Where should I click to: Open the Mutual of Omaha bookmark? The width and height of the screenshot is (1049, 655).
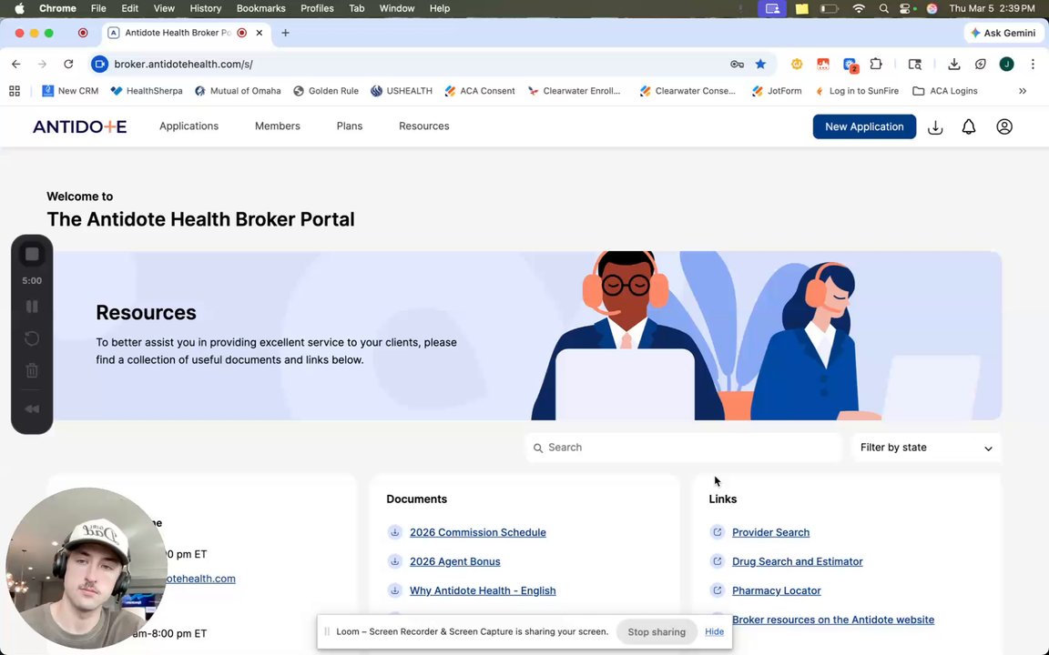238,91
